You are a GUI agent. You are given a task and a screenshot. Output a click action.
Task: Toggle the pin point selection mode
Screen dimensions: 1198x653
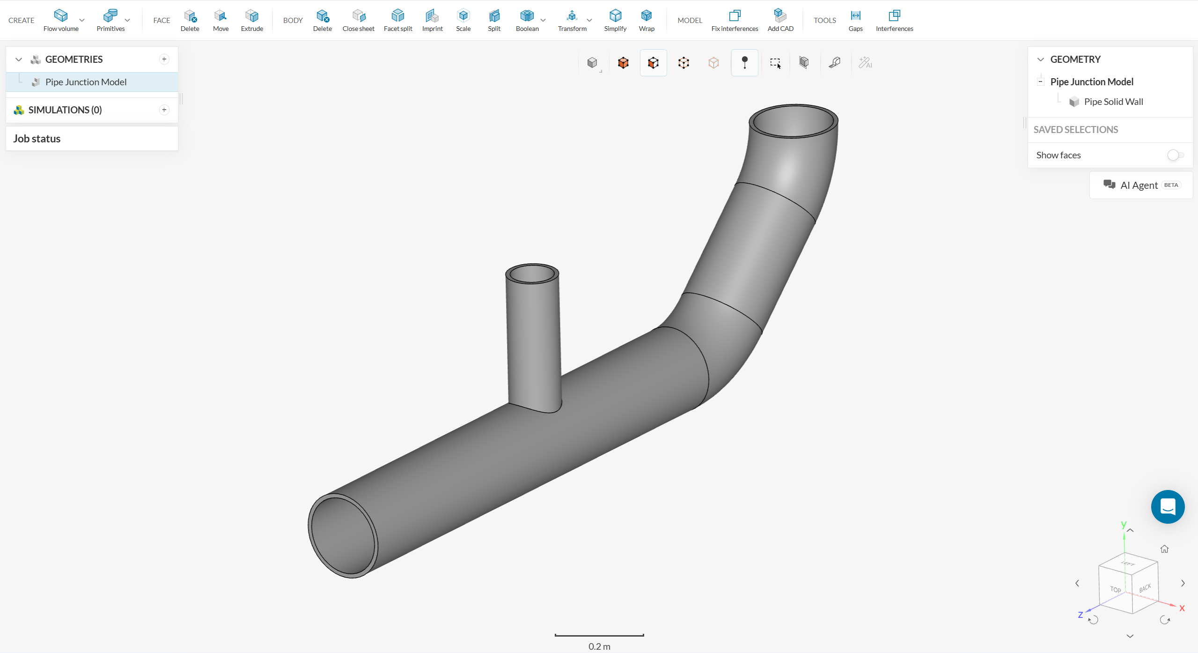pos(744,63)
